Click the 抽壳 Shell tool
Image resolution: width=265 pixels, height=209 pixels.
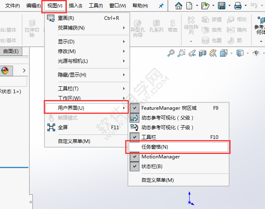(x=212, y=30)
